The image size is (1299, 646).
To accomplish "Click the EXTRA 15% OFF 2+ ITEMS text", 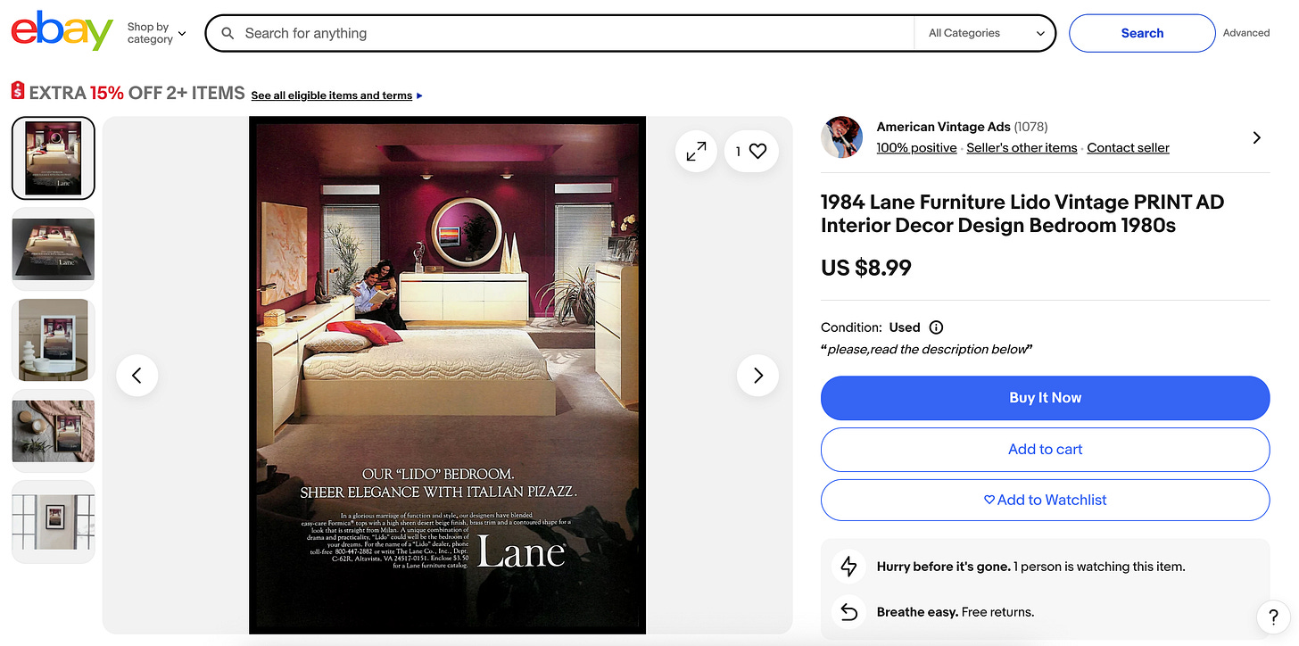I will pyautogui.click(x=137, y=93).
